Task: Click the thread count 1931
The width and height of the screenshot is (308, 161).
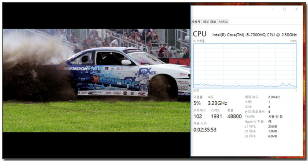Action: pos(216,116)
